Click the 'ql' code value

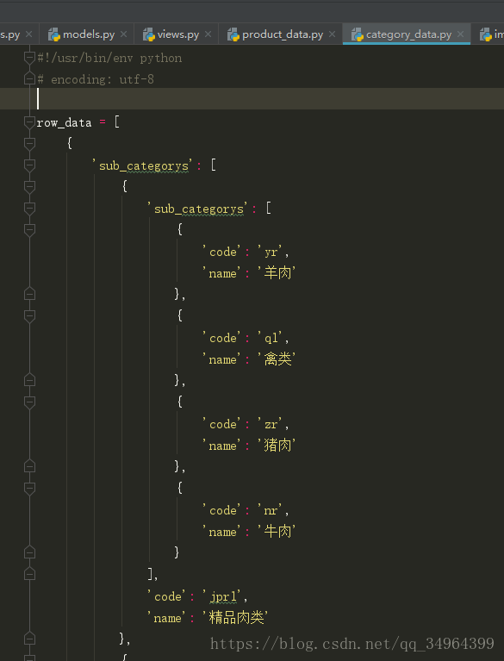271,338
